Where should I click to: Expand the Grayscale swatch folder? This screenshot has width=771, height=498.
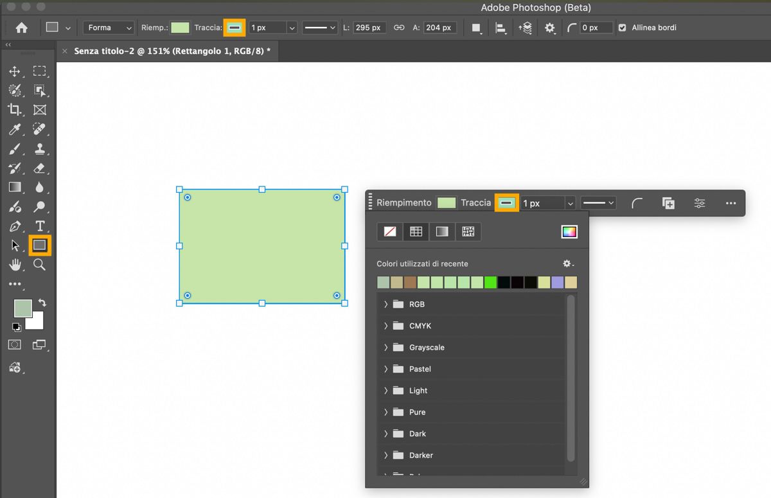(x=385, y=348)
